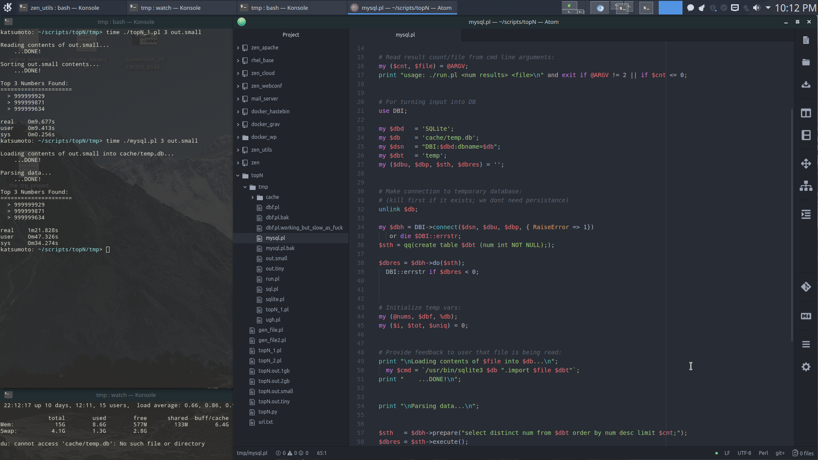Select the mysql.pl Atom taskbar entry

pos(402,8)
